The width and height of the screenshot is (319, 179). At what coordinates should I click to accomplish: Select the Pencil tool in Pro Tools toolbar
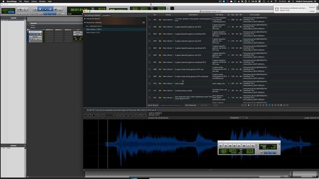(x=61, y=9)
